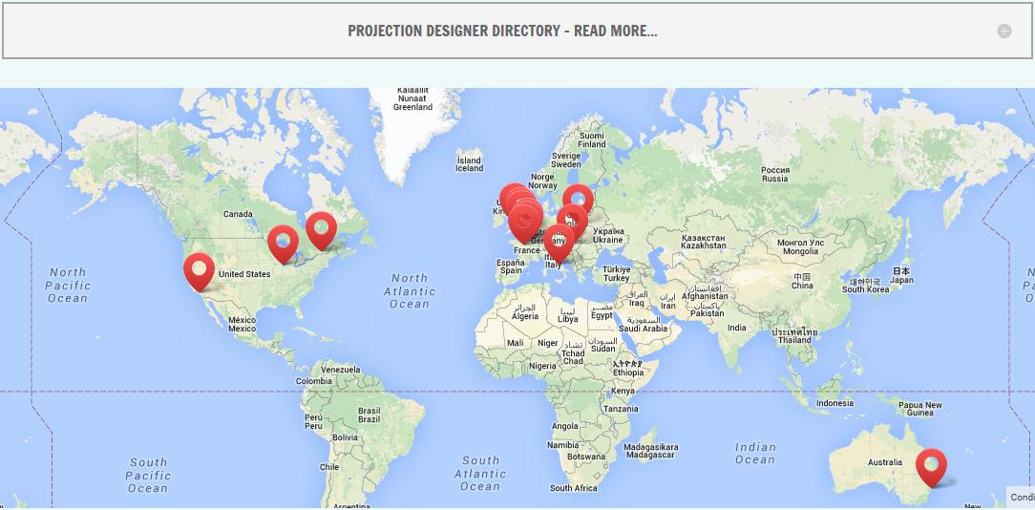Click the South Pacific Ocean label
The image size is (1035, 510).
pyautogui.click(x=148, y=475)
